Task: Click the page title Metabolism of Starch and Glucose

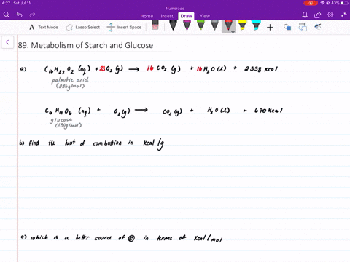Action: point(85,45)
